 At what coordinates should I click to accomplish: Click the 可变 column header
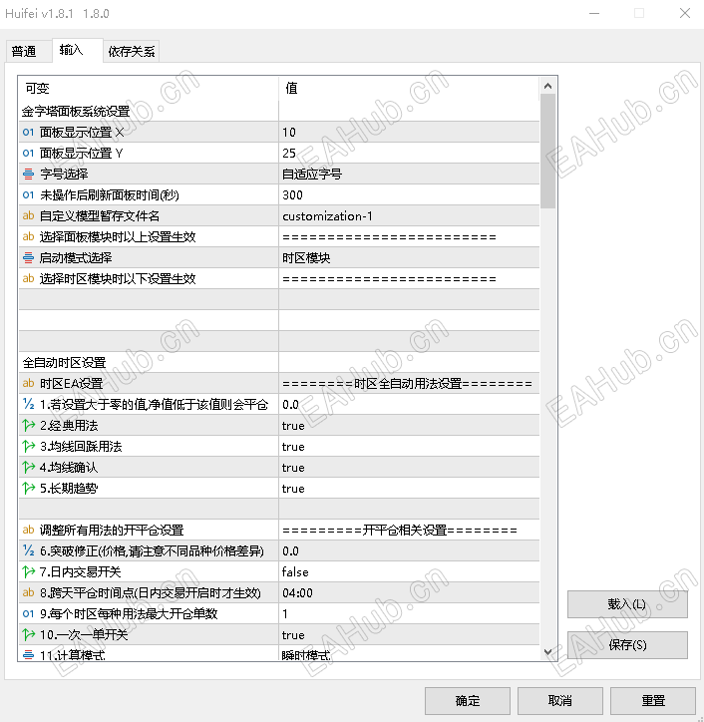tap(149, 88)
